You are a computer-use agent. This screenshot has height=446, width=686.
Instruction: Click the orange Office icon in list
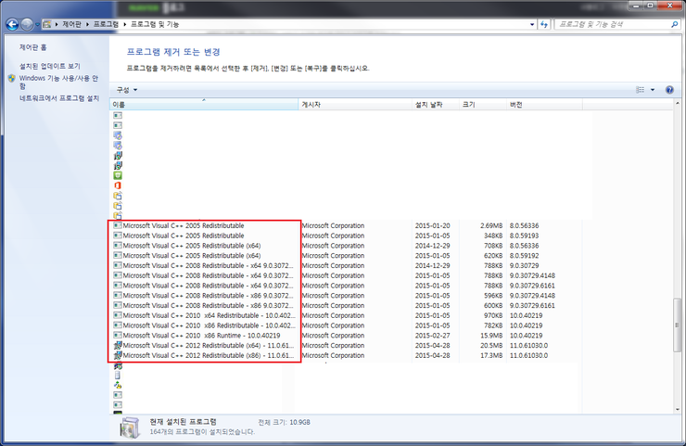(118, 185)
